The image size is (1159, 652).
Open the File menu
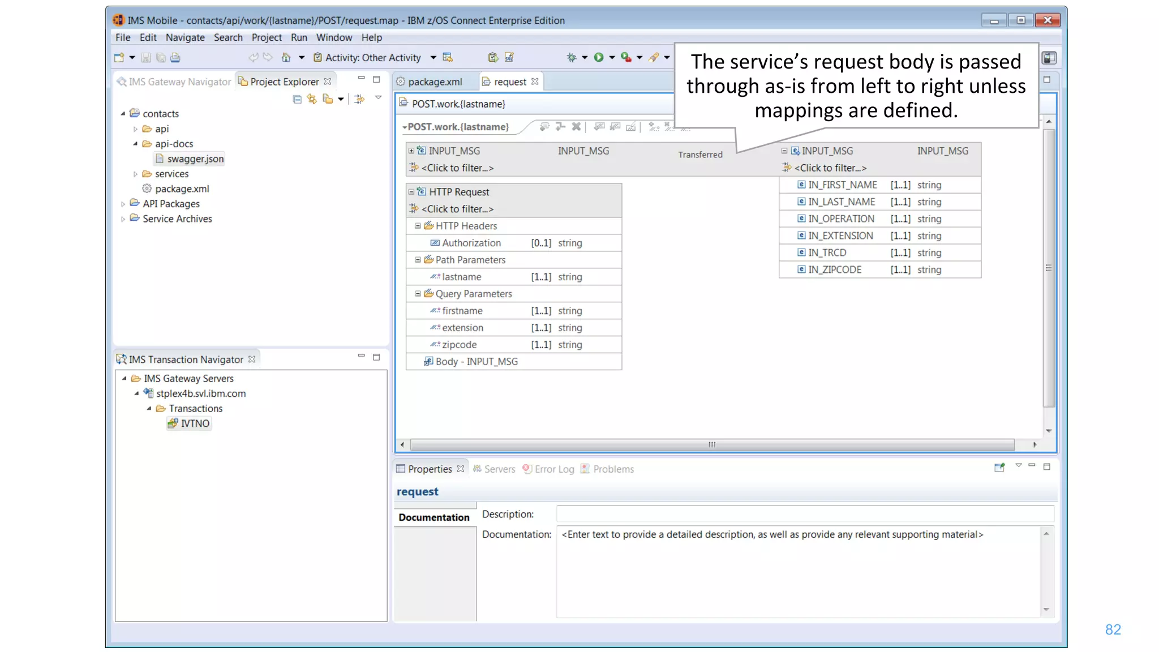click(x=123, y=37)
